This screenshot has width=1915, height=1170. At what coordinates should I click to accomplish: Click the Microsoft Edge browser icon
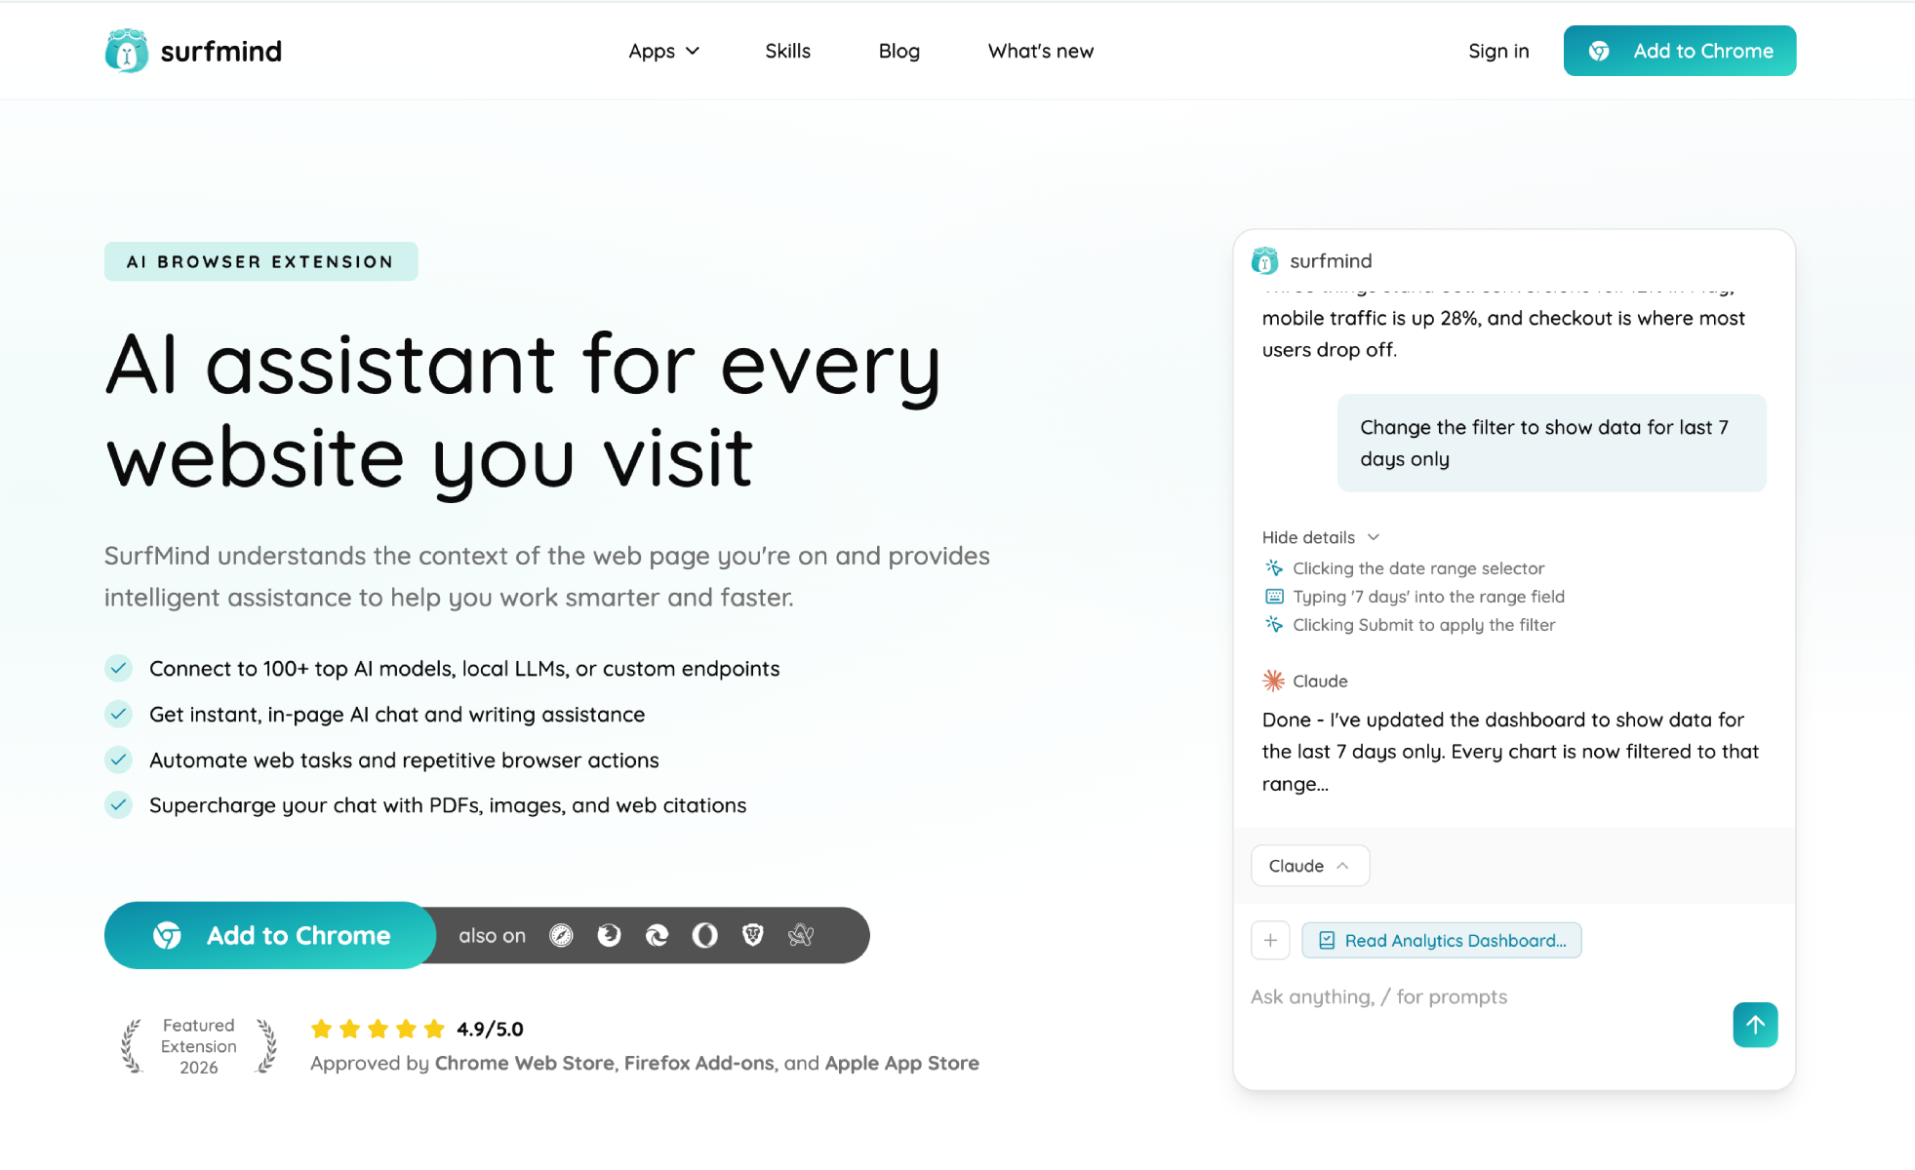tap(657, 936)
